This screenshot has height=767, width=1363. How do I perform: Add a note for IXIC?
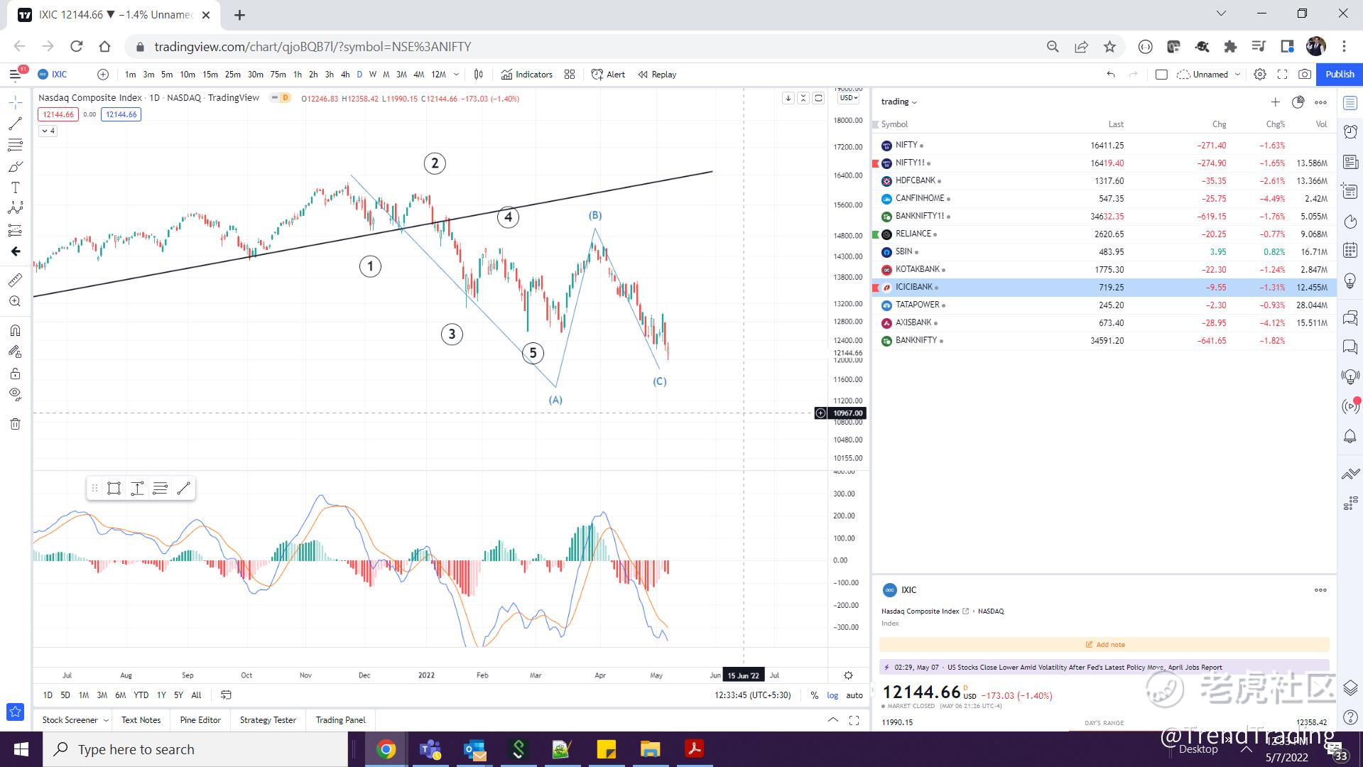pos(1104,645)
